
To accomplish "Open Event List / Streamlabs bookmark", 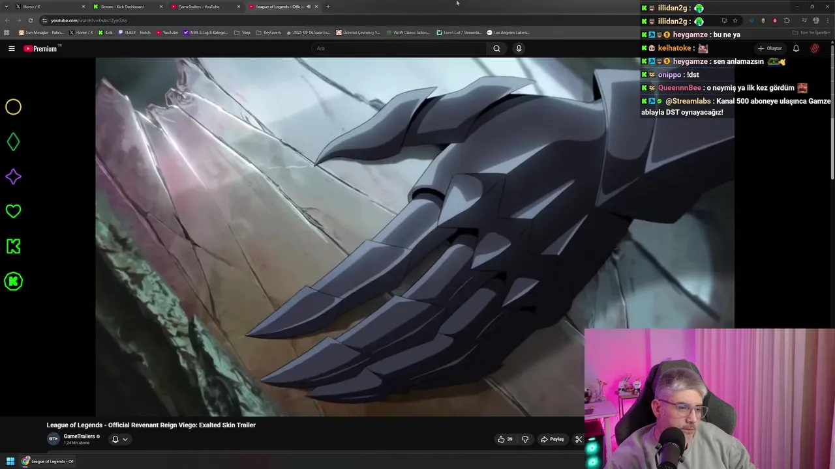I will click(459, 33).
